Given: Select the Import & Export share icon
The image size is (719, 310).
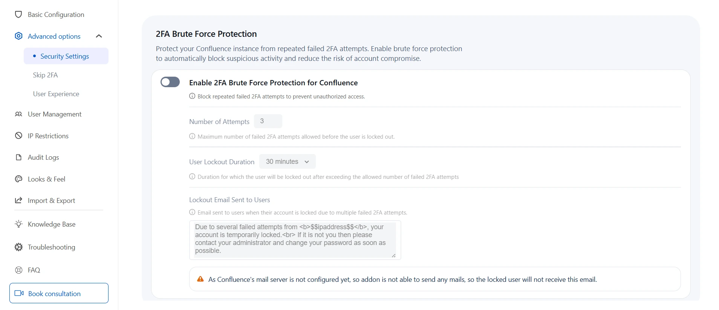Looking at the screenshot, I should coord(18,200).
